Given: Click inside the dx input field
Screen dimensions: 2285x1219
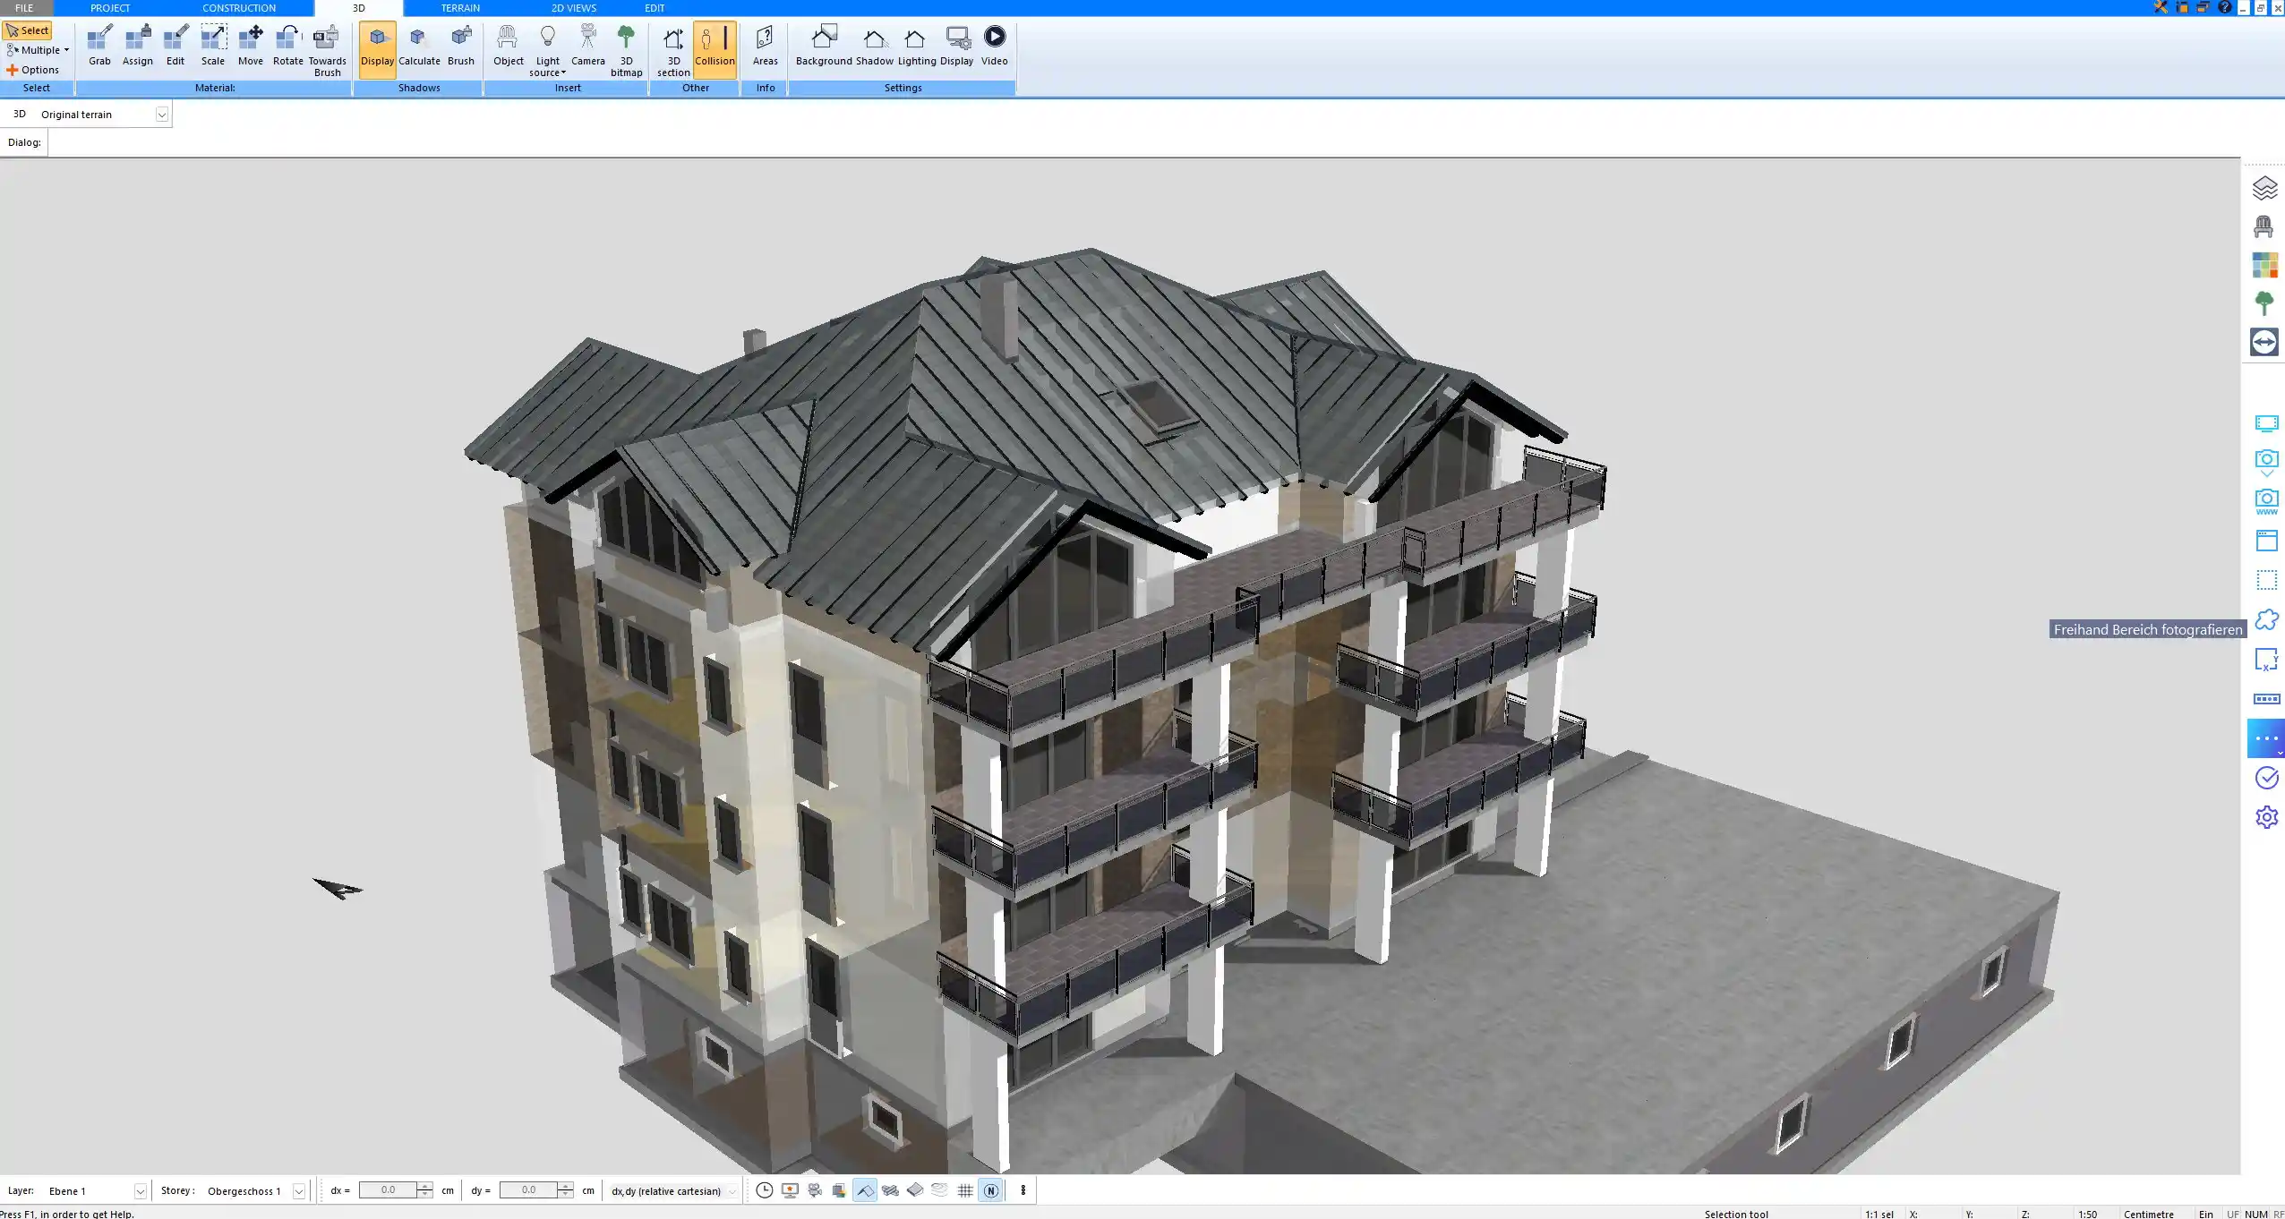Looking at the screenshot, I should click(391, 1189).
